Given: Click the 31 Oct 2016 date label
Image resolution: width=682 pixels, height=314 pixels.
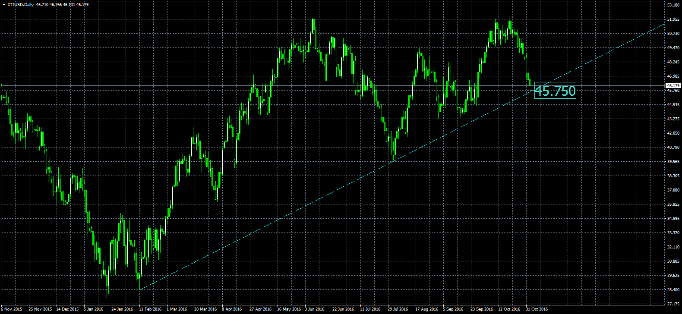Looking at the screenshot, I should [x=537, y=309].
